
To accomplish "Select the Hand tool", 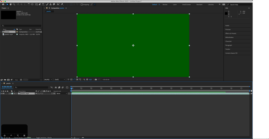I will (11, 5).
